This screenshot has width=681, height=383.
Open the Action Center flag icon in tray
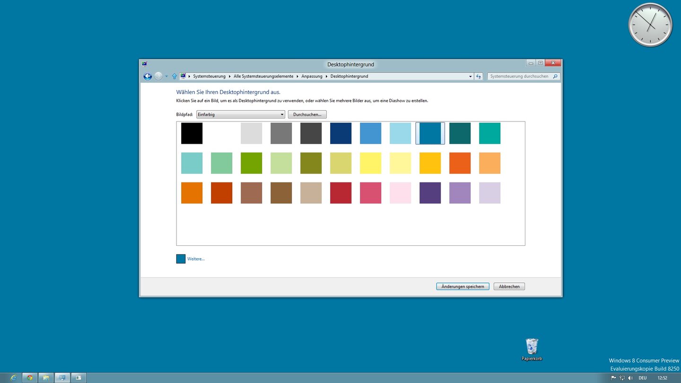[x=613, y=378]
